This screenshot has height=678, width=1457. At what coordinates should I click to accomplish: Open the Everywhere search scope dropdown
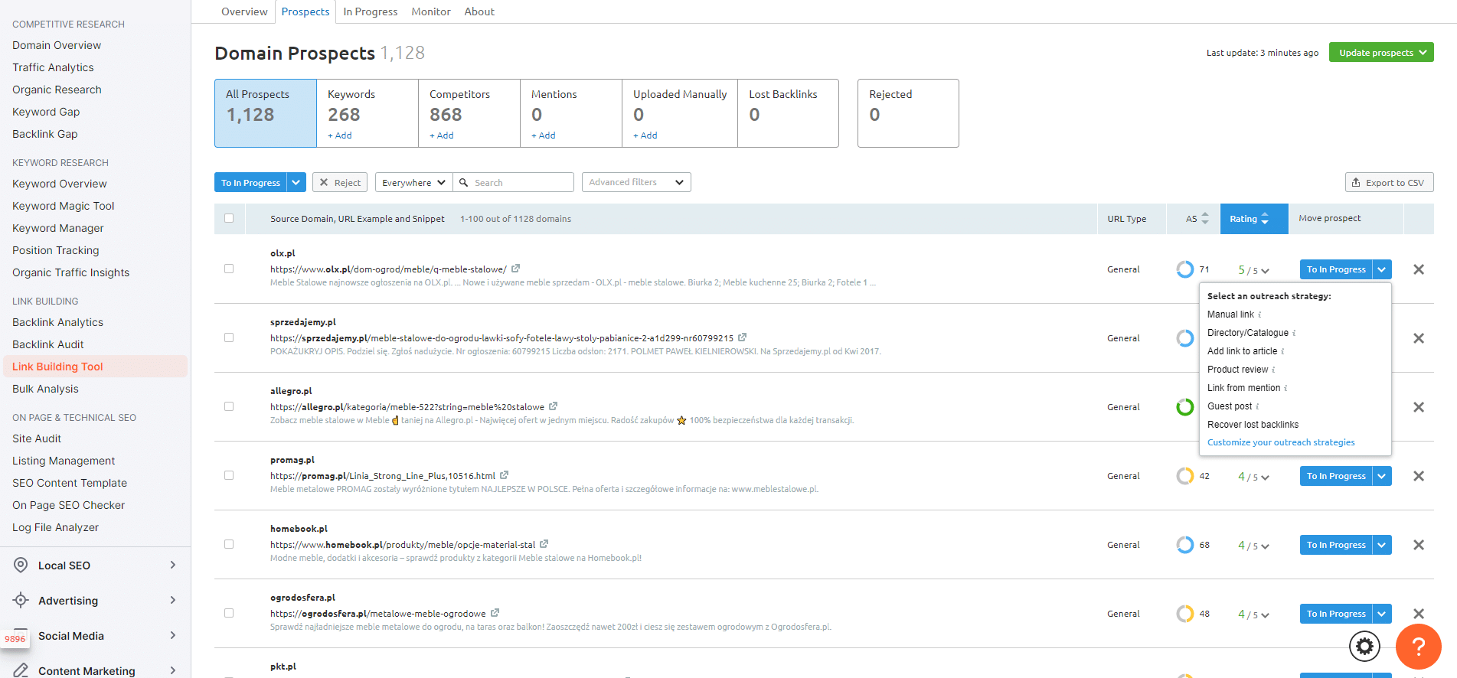click(x=413, y=182)
